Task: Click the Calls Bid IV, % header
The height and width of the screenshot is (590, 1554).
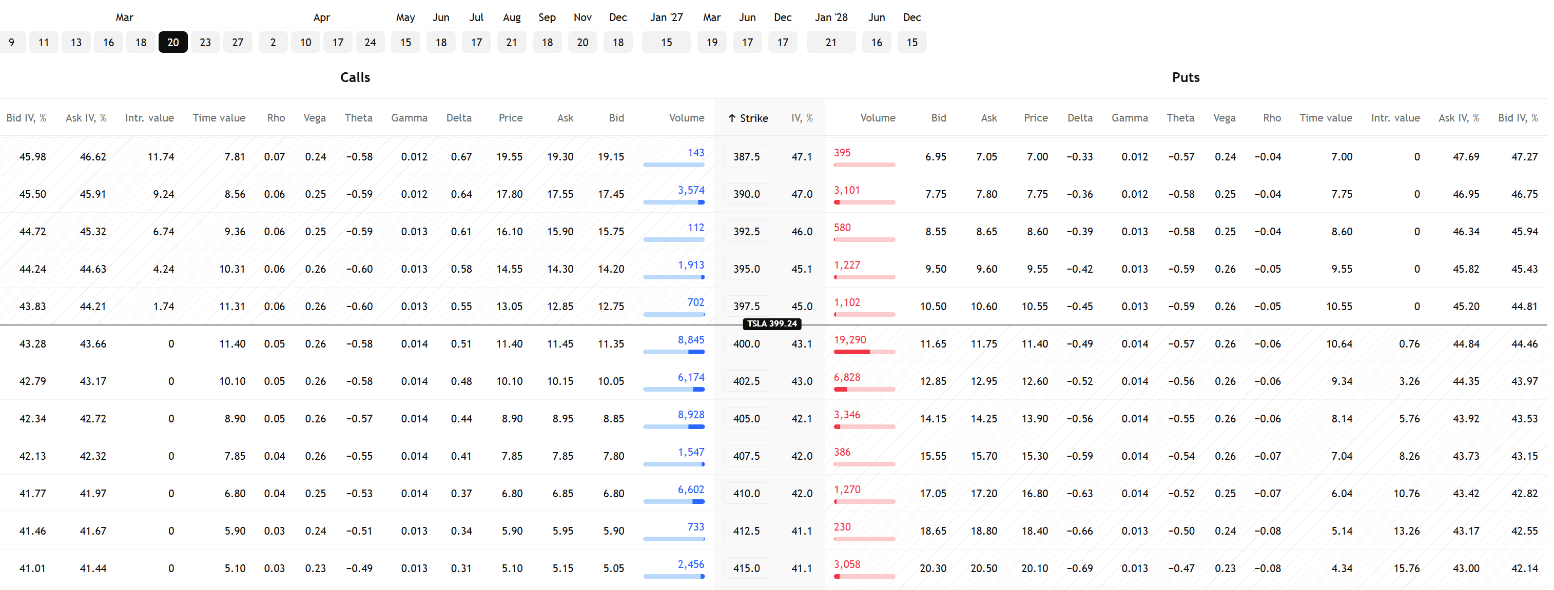Action: [x=27, y=118]
